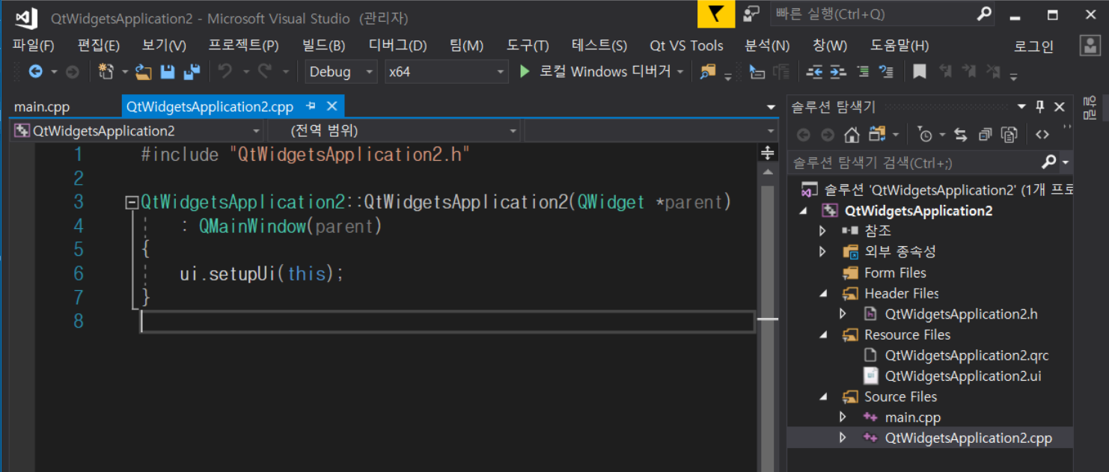Click the Home icon in Solution Explorer
Screen dimensions: 1109x472
[x=852, y=135]
